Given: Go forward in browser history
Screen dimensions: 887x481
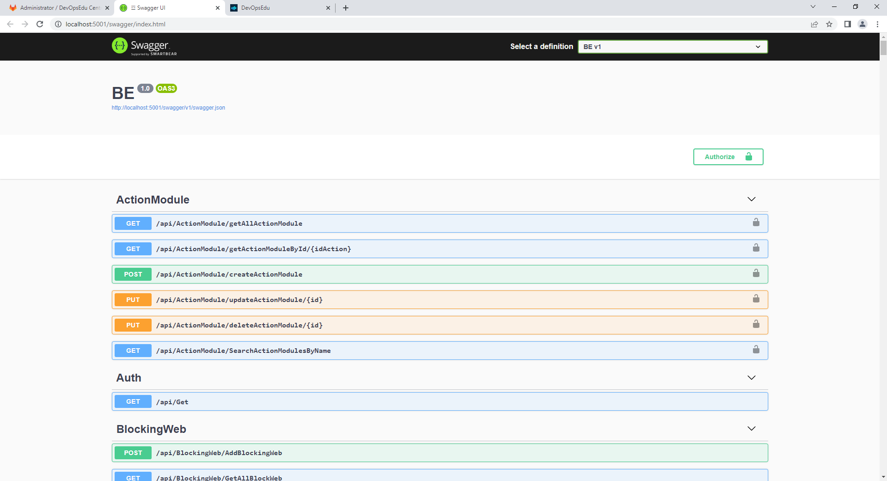Looking at the screenshot, I should click(x=25, y=24).
